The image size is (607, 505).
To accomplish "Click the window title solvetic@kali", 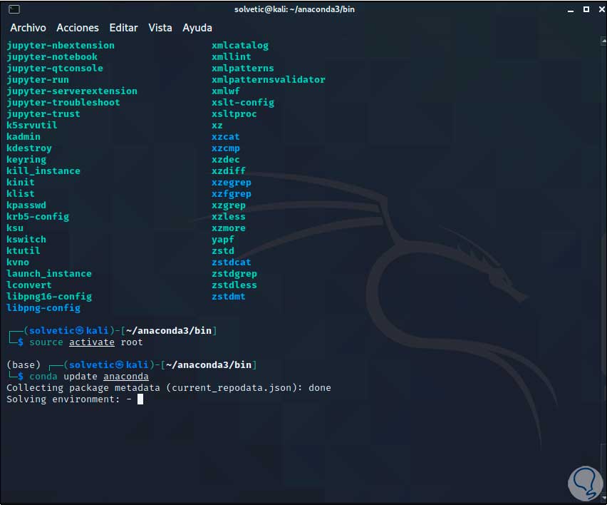I will [294, 9].
